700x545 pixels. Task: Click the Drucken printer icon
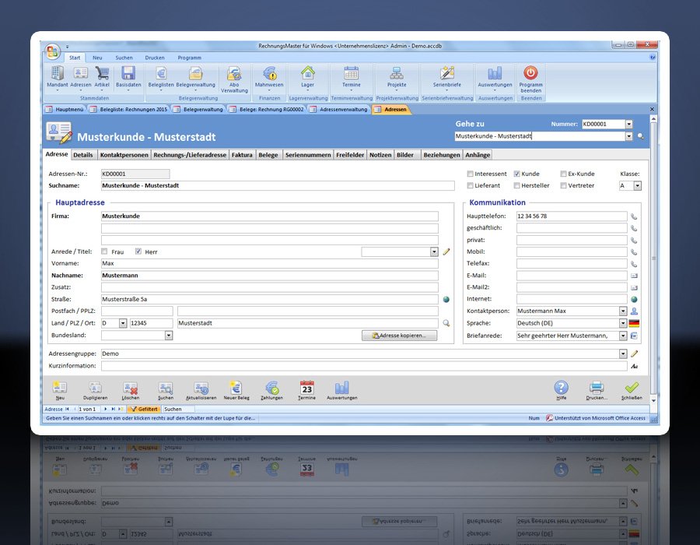[x=597, y=389]
